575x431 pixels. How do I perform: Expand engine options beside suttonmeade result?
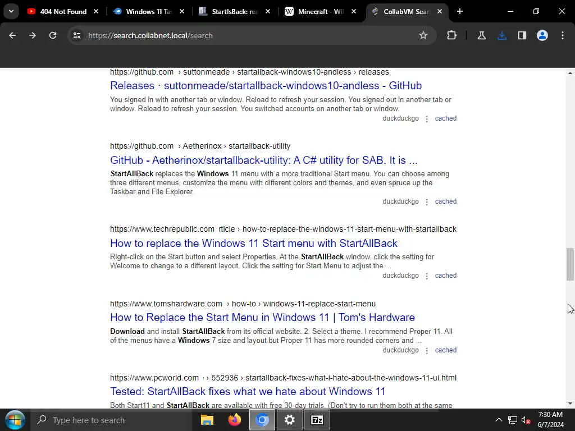coord(427,119)
